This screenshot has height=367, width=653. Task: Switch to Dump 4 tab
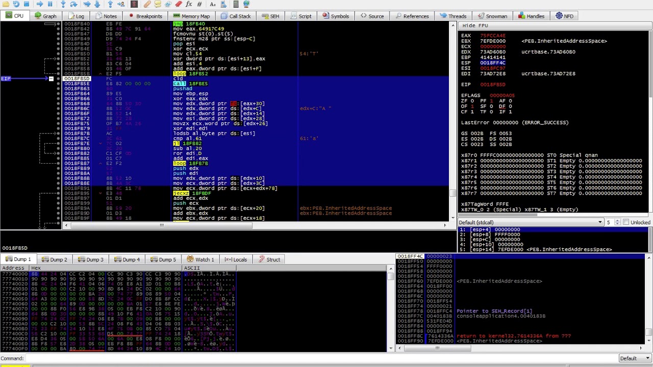[x=127, y=259]
